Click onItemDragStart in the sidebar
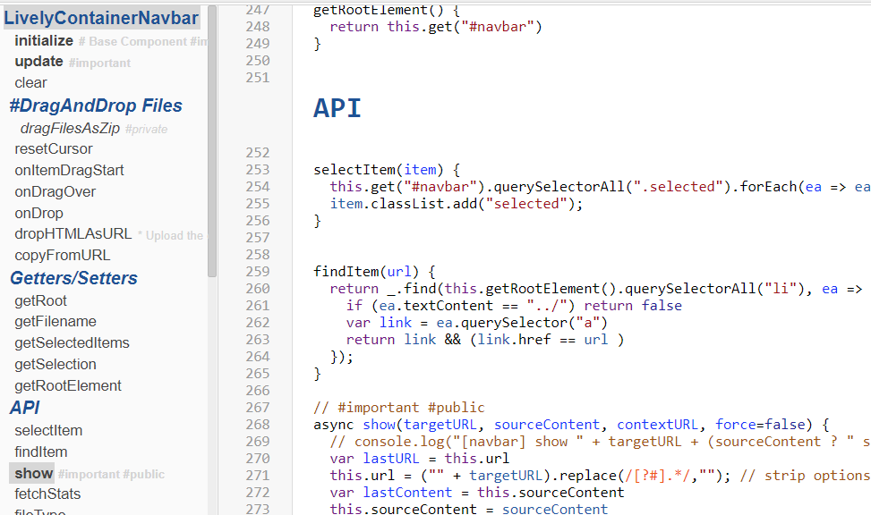Screen dimensions: 871x515 point(69,170)
